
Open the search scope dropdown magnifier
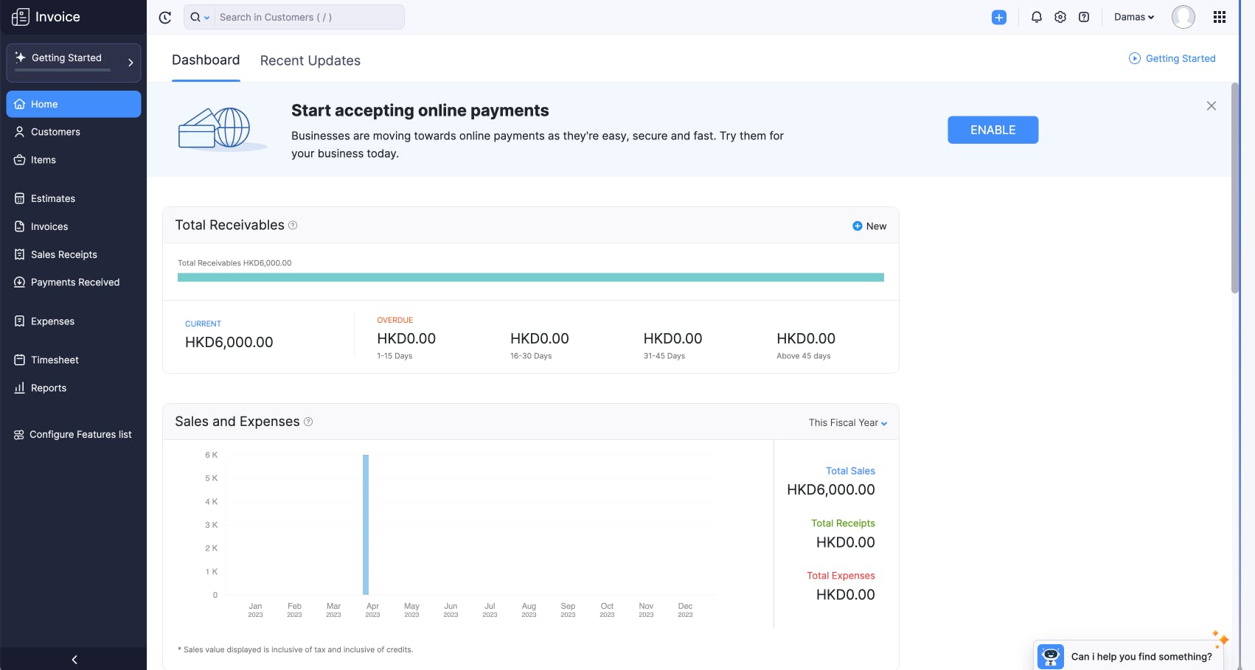point(199,17)
